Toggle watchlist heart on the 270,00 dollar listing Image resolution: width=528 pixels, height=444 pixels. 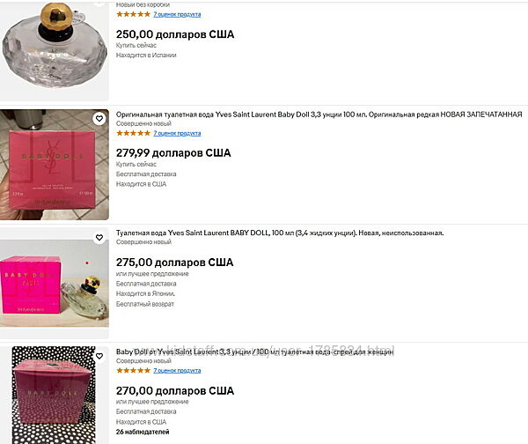99,355
